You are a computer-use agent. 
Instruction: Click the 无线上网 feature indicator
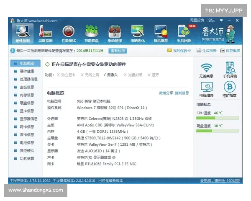point(90,75)
